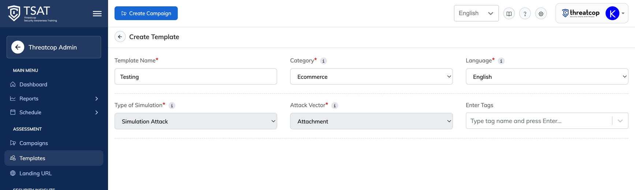Open the Templates sidebar item

pos(54,158)
